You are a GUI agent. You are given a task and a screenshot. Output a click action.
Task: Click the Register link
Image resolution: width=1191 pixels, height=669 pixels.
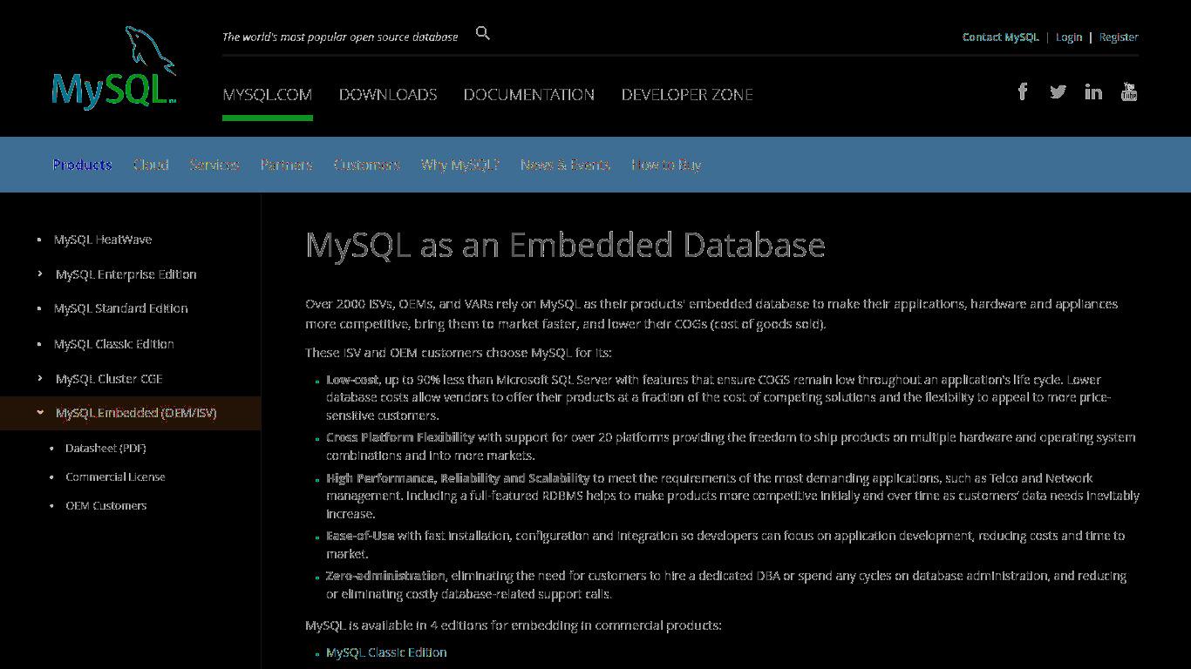tap(1119, 37)
